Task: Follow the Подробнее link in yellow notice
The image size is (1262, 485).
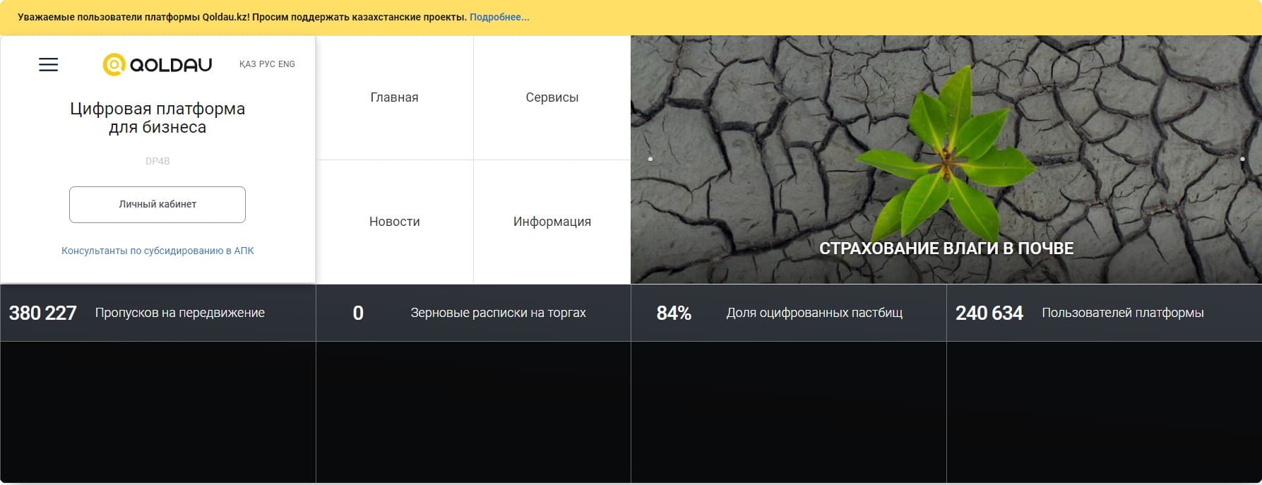Action: tap(499, 17)
